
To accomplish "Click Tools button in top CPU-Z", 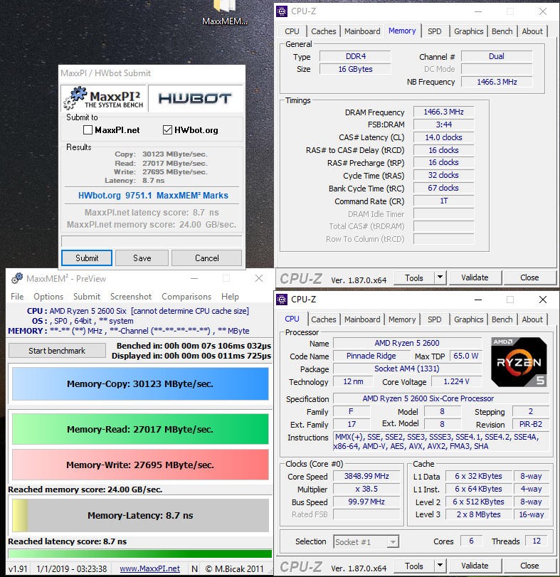I will 414,277.
